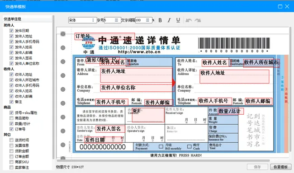This screenshot has width=294, height=173.
Task: Click the 发件人 section heading
Action: 9,25
